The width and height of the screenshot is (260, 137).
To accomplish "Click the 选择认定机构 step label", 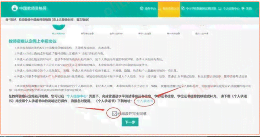I will click(x=116, y=34).
